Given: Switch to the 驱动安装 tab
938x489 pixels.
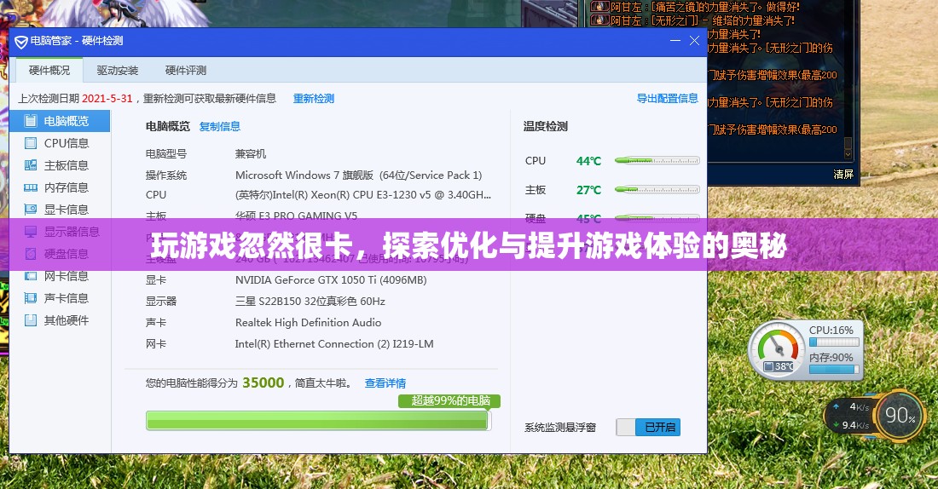Looking at the screenshot, I should pos(118,70).
